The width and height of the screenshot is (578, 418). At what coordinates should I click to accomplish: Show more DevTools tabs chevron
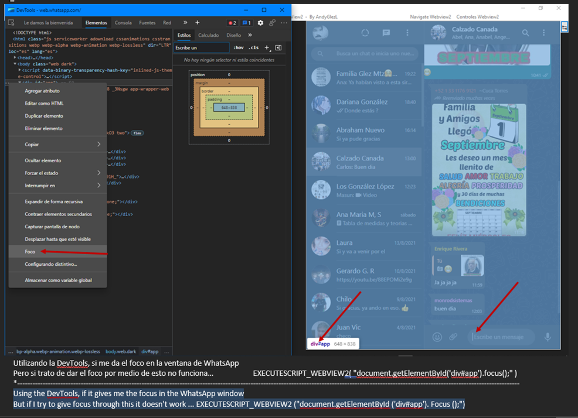[x=185, y=23]
